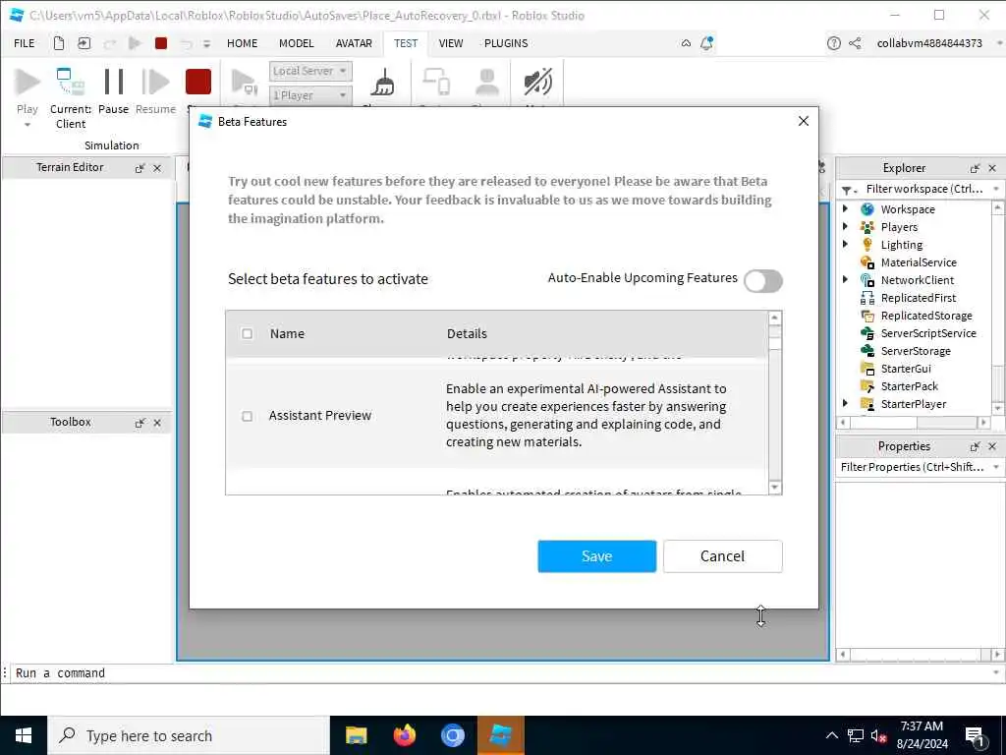Open the Filter workspace dropdown arrow

point(996,189)
